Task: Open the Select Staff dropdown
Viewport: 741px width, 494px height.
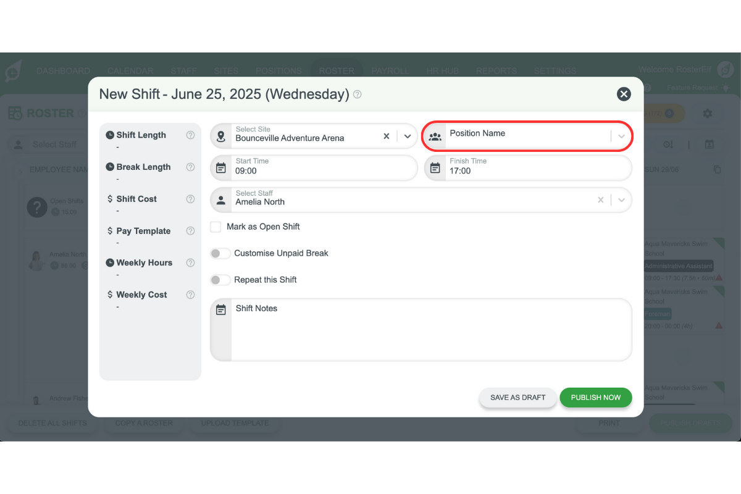Action: click(621, 200)
